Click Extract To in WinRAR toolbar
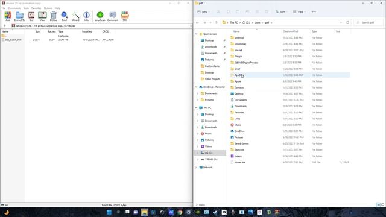This screenshot has width=386, height=217. click(19, 16)
